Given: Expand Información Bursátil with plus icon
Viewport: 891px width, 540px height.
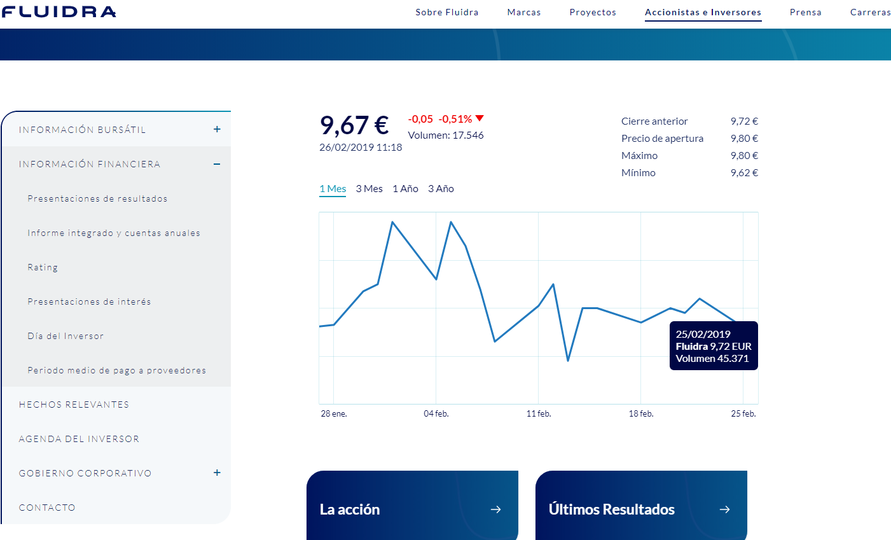Looking at the screenshot, I should tap(217, 129).
